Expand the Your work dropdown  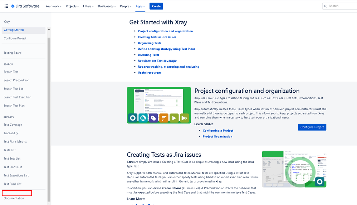pos(54,6)
